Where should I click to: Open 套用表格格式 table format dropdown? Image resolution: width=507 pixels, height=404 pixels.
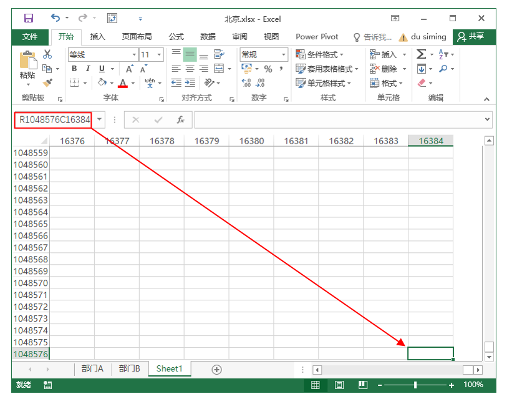327,69
